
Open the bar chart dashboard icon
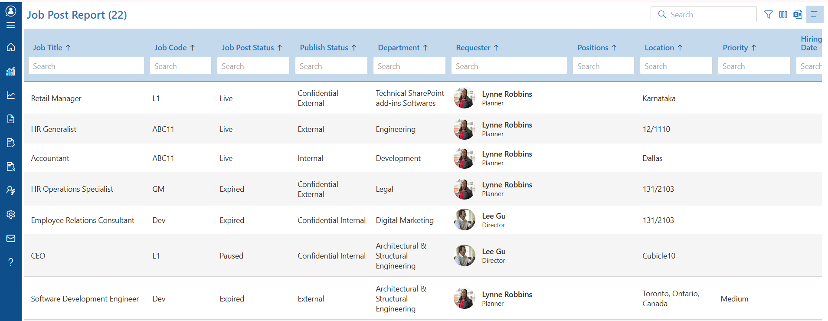tap(11, 71)
